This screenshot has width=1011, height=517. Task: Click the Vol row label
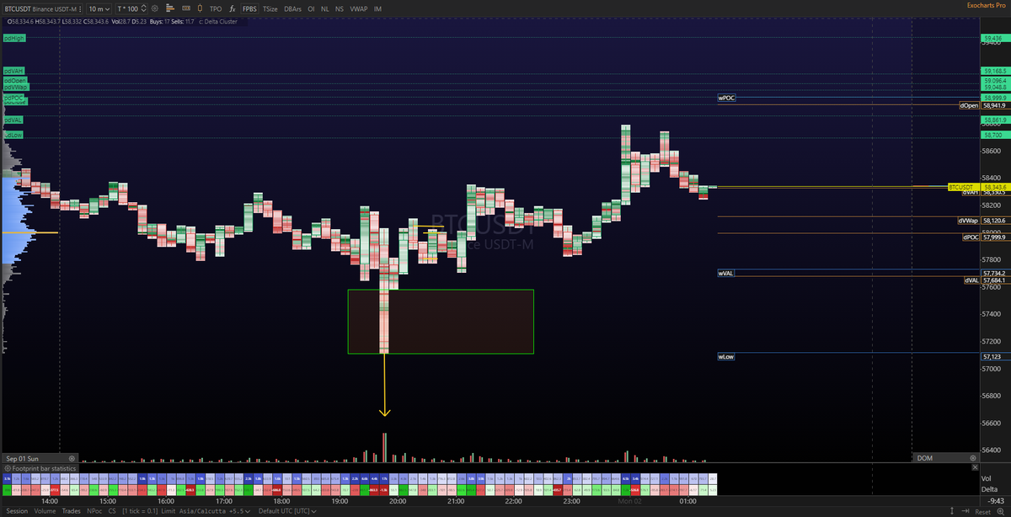[x=987, y=479]
